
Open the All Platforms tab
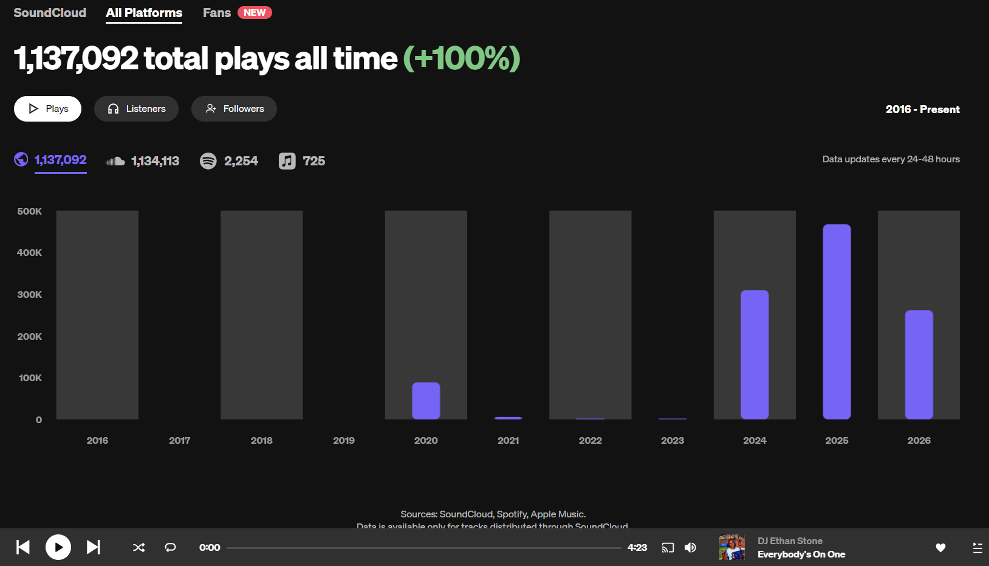pos(144,13)
